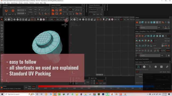Toggle Re mode in Layout Units

tap(73, 10)
